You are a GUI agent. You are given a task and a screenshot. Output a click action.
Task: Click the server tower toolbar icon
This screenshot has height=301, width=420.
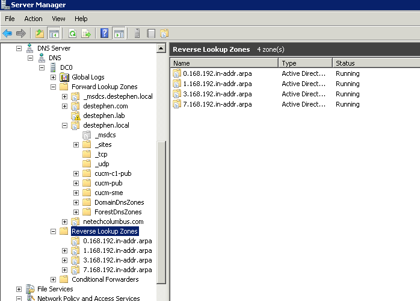[x=137, y=34]
